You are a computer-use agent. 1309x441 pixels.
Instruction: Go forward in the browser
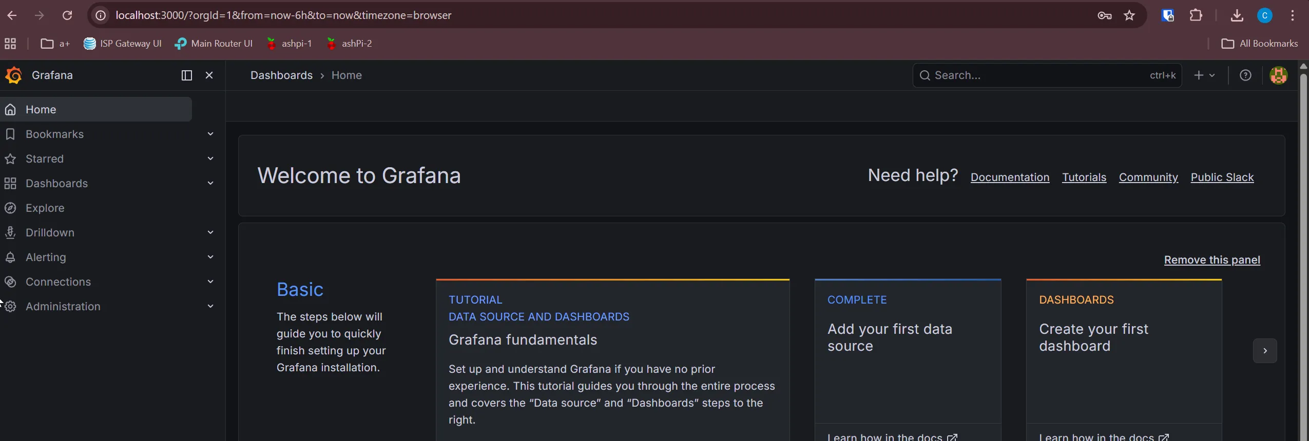pyautogui.click(x=40, y=15)
